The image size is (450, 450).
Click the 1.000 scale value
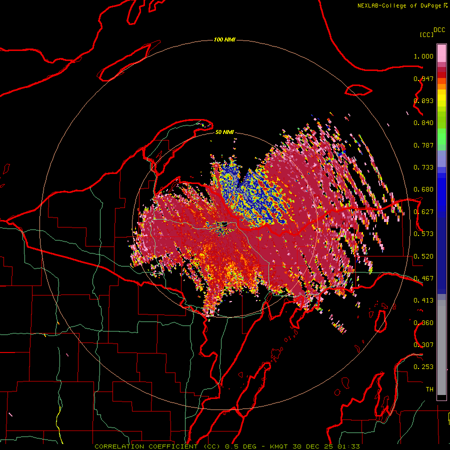coord(423,56)
